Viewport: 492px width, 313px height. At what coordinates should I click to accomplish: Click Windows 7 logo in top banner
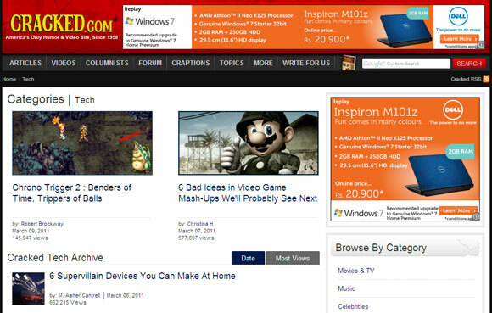click(149, 21)
